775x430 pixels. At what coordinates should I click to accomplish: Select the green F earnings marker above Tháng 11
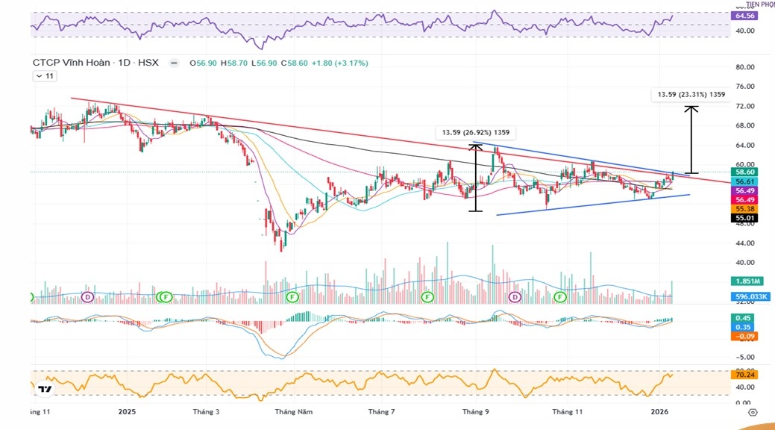pyautogui.click(x=559, y=297)
